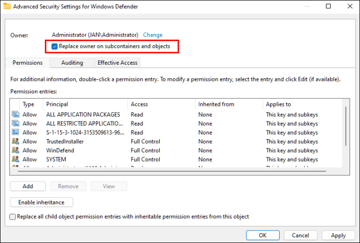This screenshot has height=243, width=360.
Task: Click the window title bar shield icon
Action: click(x=7, y=6)
